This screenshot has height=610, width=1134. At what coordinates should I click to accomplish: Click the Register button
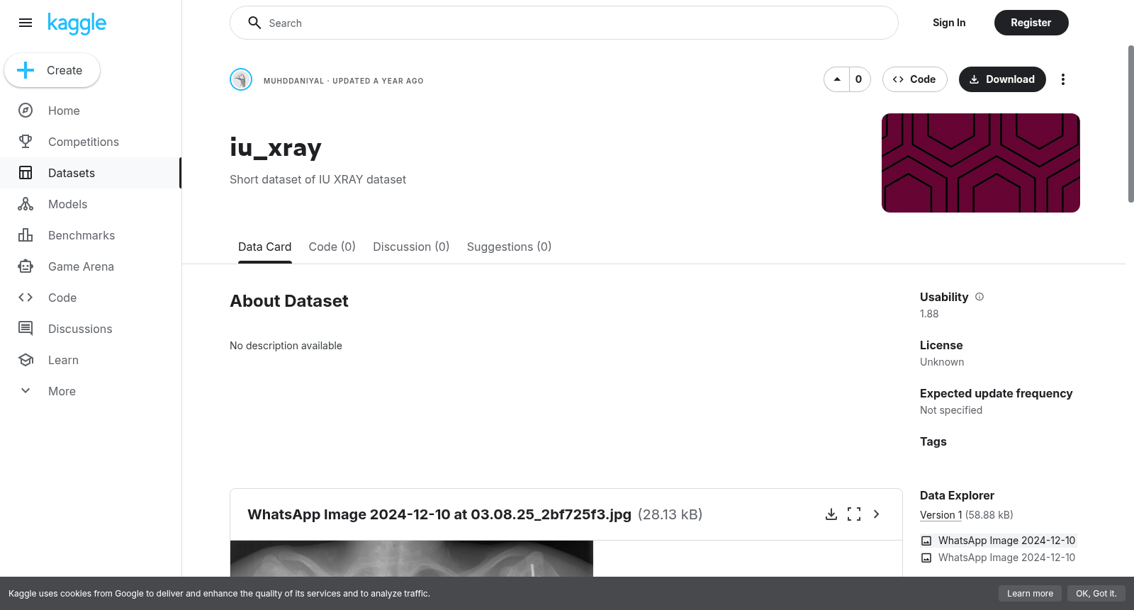pos(1031,23)
